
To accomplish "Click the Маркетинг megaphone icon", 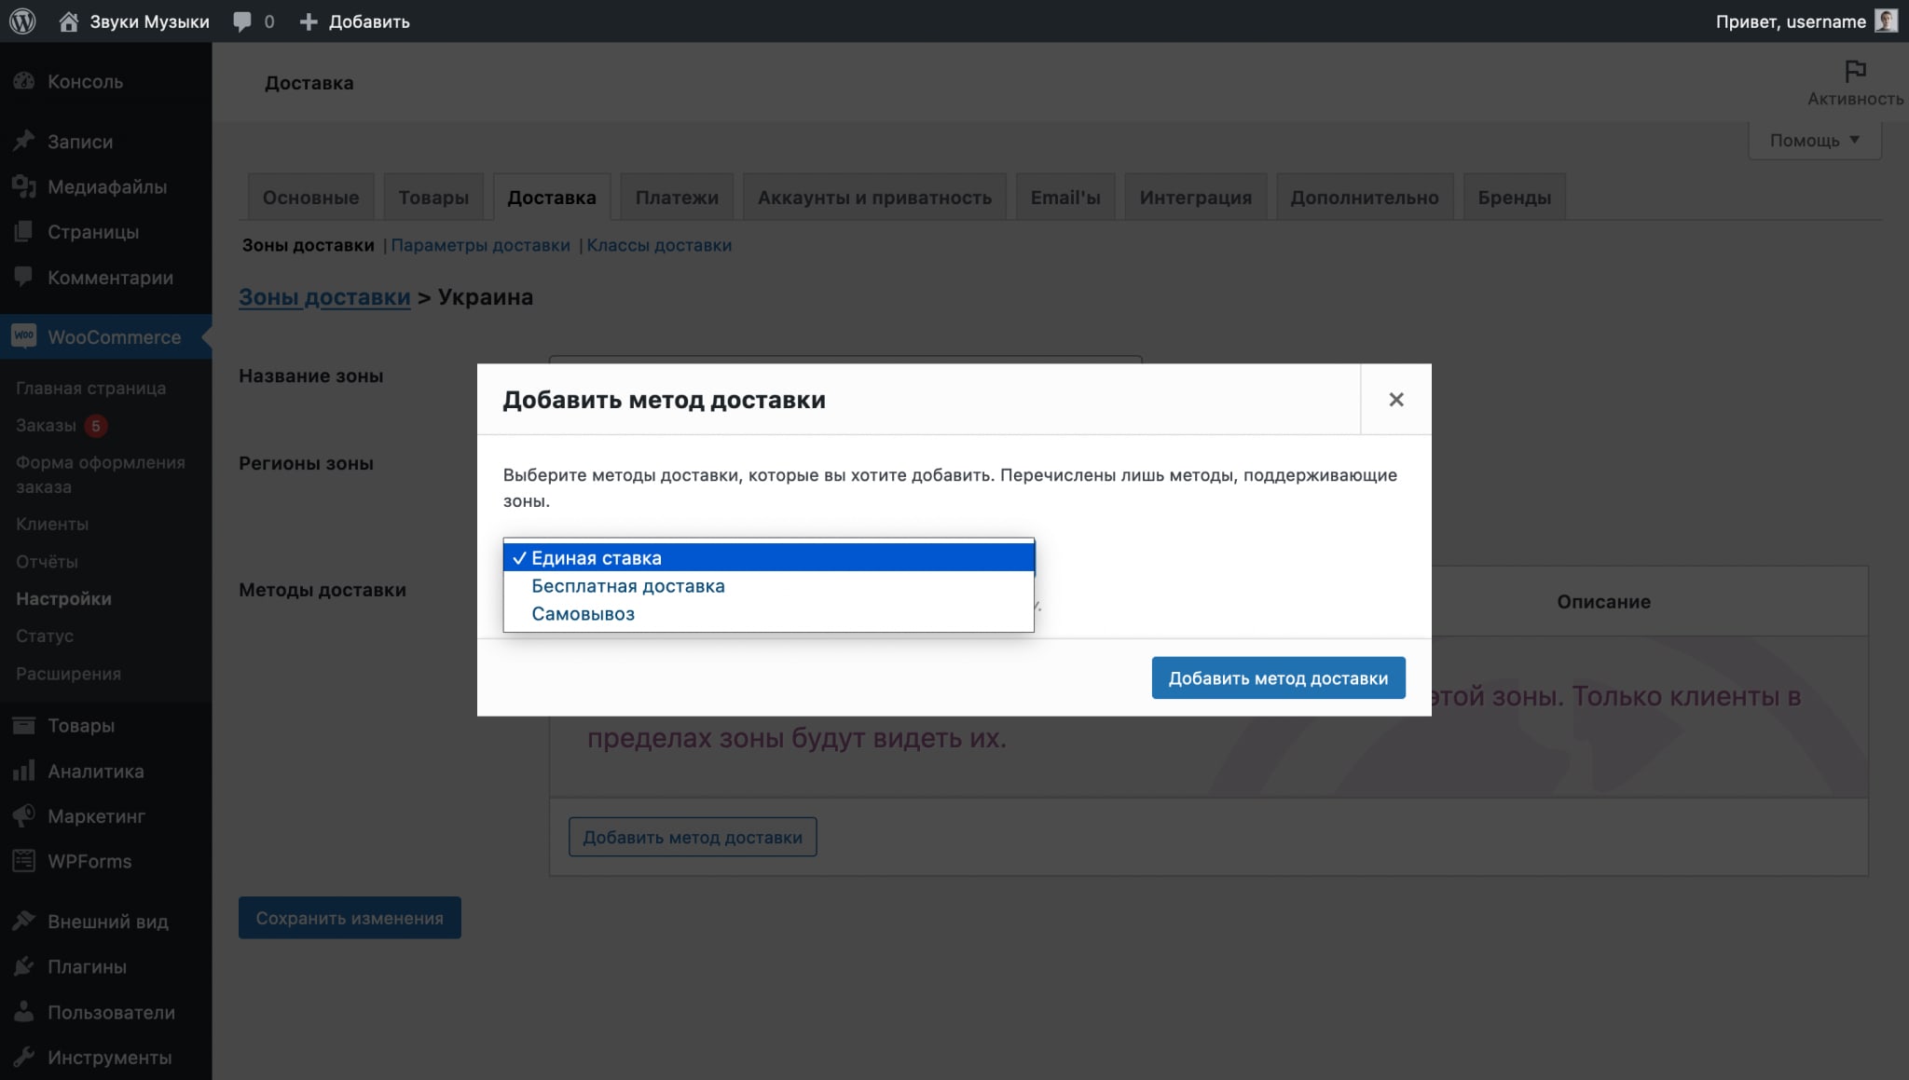I will click(x=24, y=815).
